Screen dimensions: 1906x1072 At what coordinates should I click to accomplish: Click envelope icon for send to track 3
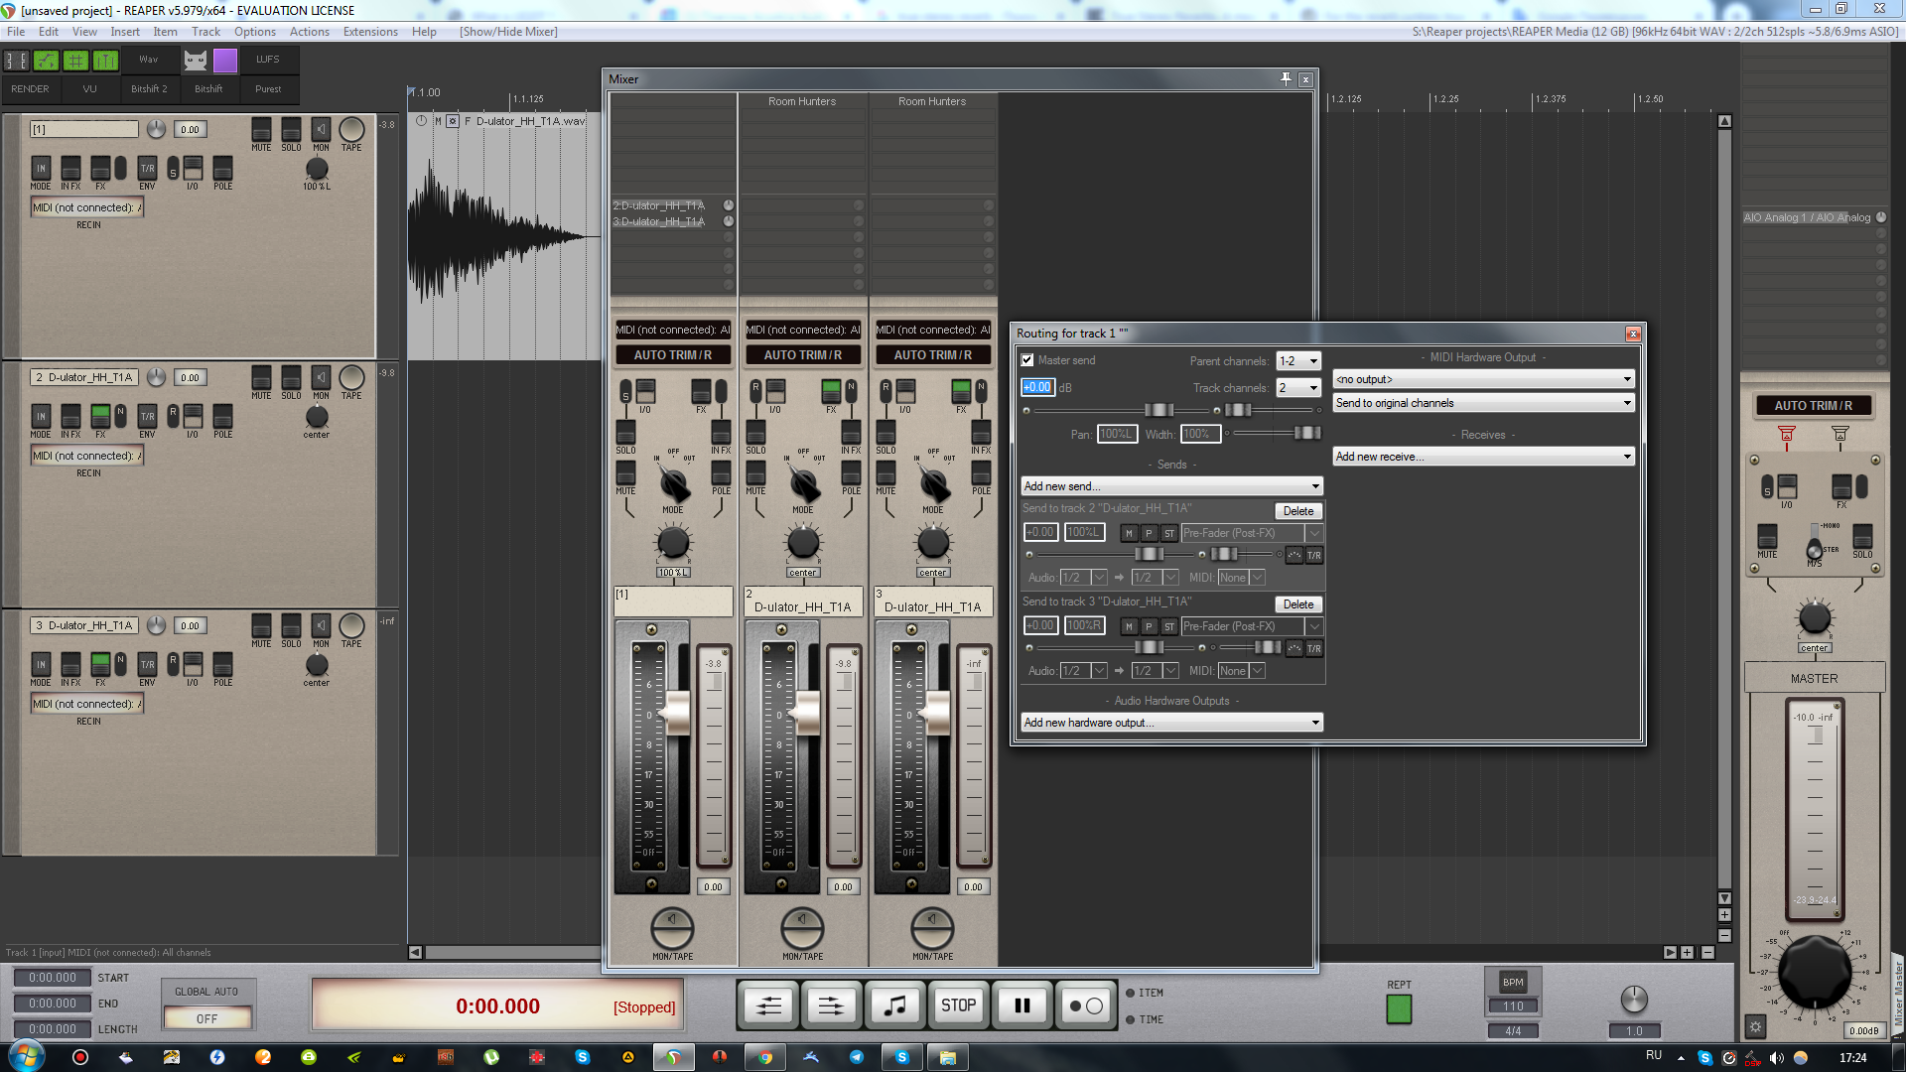[1294, 649]
